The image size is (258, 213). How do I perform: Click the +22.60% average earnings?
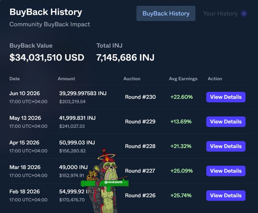click(x=181, y=97)
